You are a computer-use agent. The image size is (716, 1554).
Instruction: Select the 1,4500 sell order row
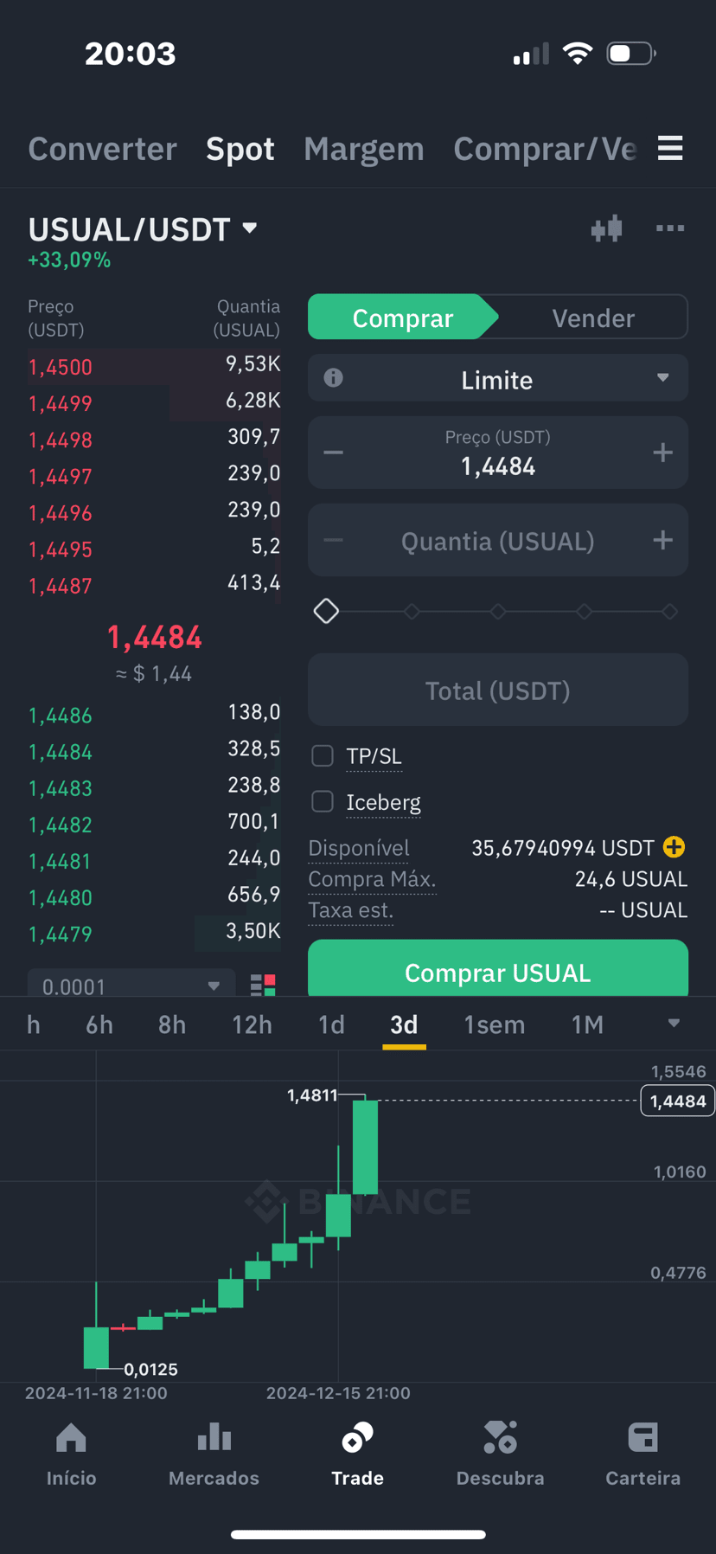click(154, 366)
